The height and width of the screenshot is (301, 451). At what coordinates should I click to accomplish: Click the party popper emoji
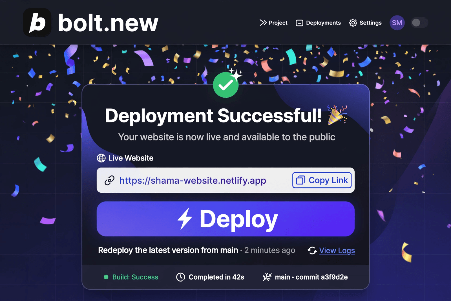pos(337,115)
